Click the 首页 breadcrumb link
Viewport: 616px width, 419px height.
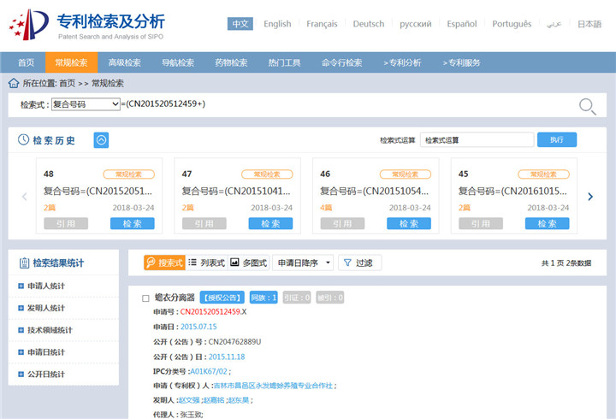[x=68, y=83]
